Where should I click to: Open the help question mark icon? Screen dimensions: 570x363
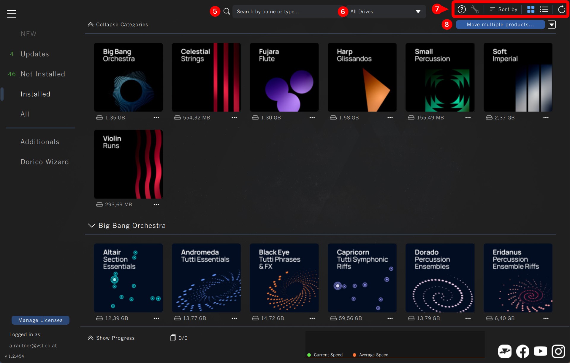pos(462,10)
